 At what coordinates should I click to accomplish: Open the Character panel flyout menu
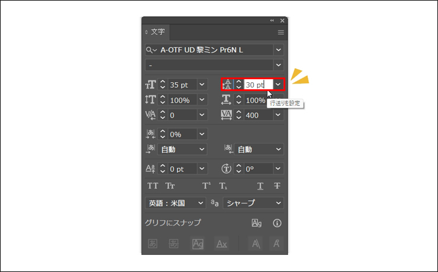[281, 32]
